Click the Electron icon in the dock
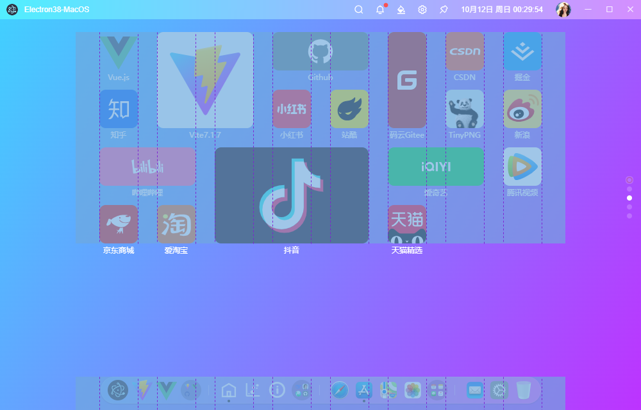The image size is (641, 410). click(x=118, y=390)
